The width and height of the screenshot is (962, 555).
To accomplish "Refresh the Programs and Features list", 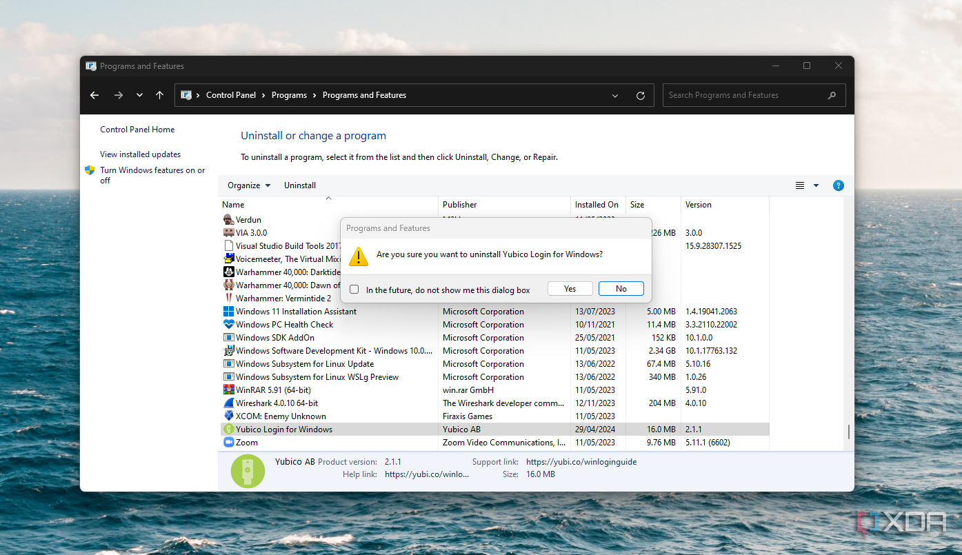I will 641,96.
